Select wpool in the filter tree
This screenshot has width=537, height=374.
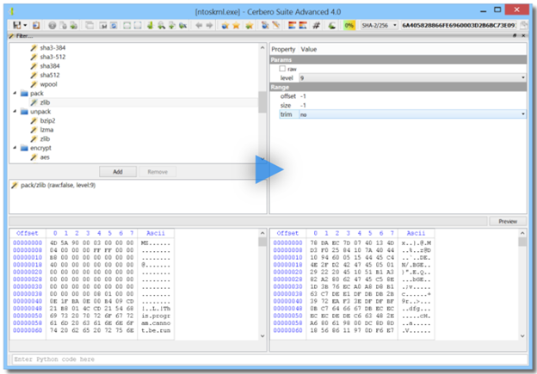click(48, 84)
